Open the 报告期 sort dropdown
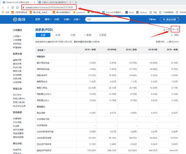 [x=41, y=50]
